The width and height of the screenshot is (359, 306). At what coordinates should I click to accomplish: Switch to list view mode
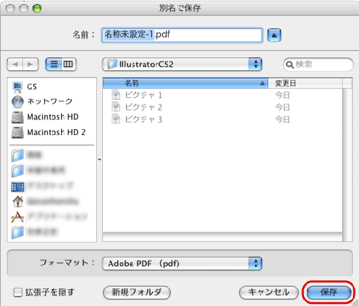54,64
